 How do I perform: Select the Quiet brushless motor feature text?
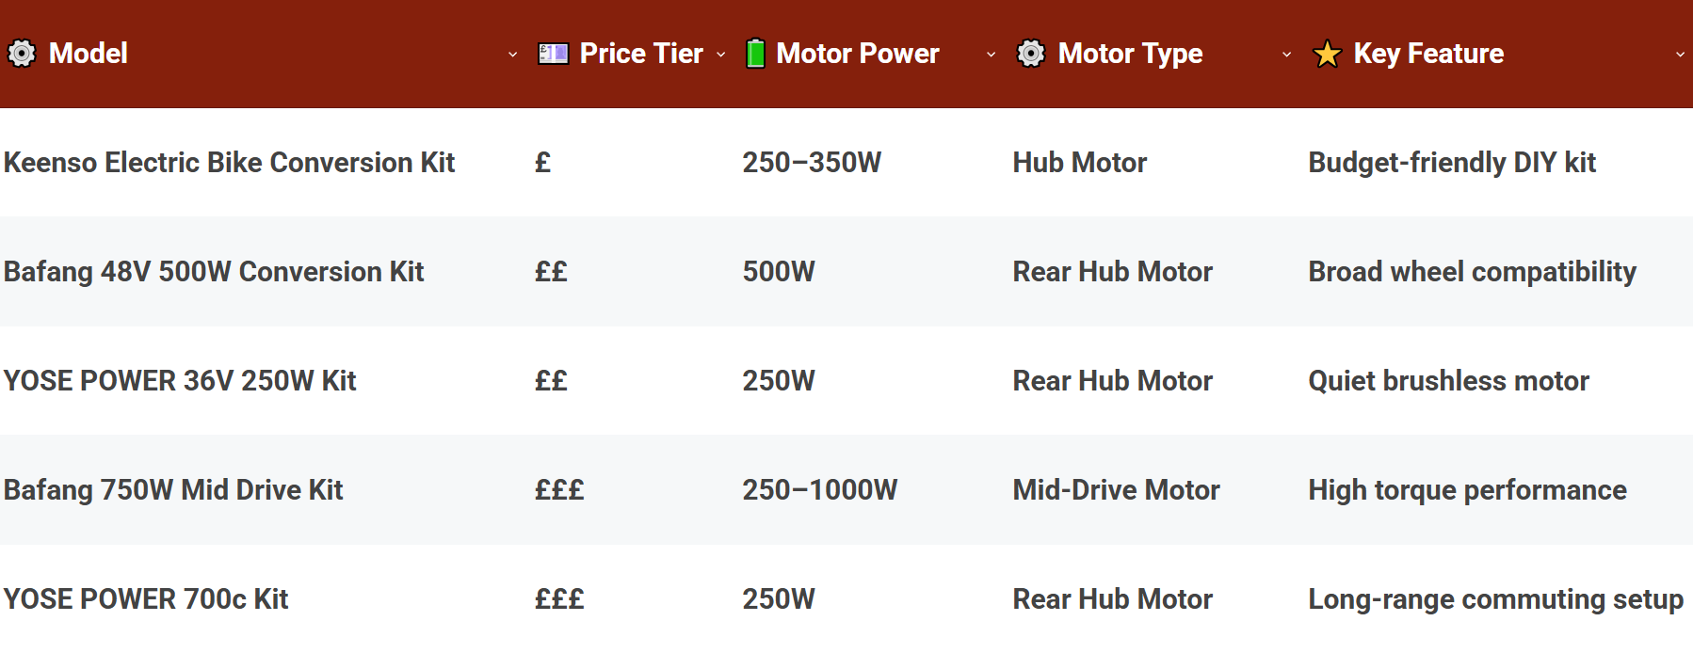click(x=1448, y=381)
